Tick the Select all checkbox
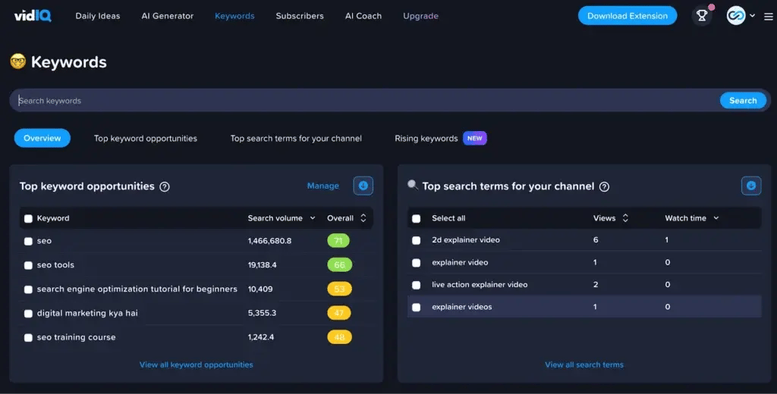 416,218
